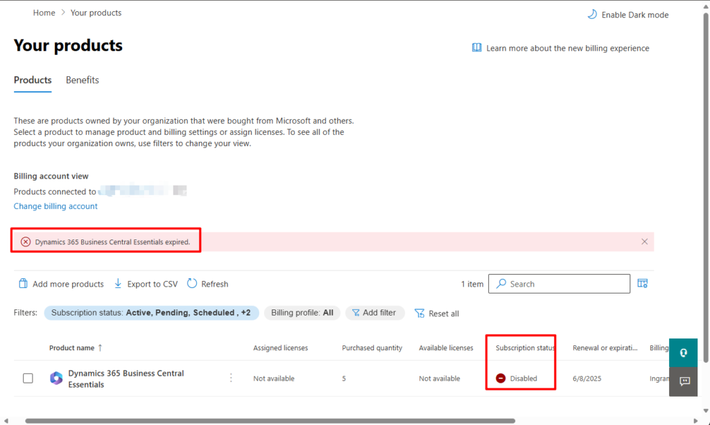This screenshot has height=425, width=710.
Task: Open the Subscription status filter pill
Action: 151,313
